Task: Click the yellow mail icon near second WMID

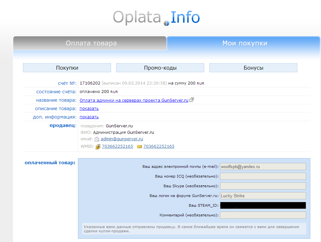Action: pyautogui.click(x=139, y=147)
